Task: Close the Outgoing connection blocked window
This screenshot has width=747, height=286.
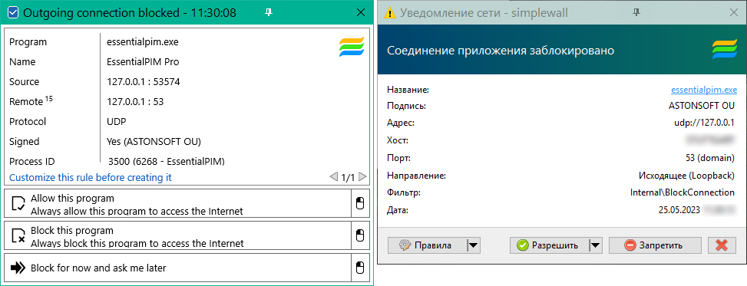Action: click(x=360, y=13)
